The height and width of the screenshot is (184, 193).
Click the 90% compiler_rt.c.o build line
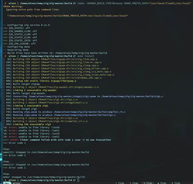coord(46,121)
